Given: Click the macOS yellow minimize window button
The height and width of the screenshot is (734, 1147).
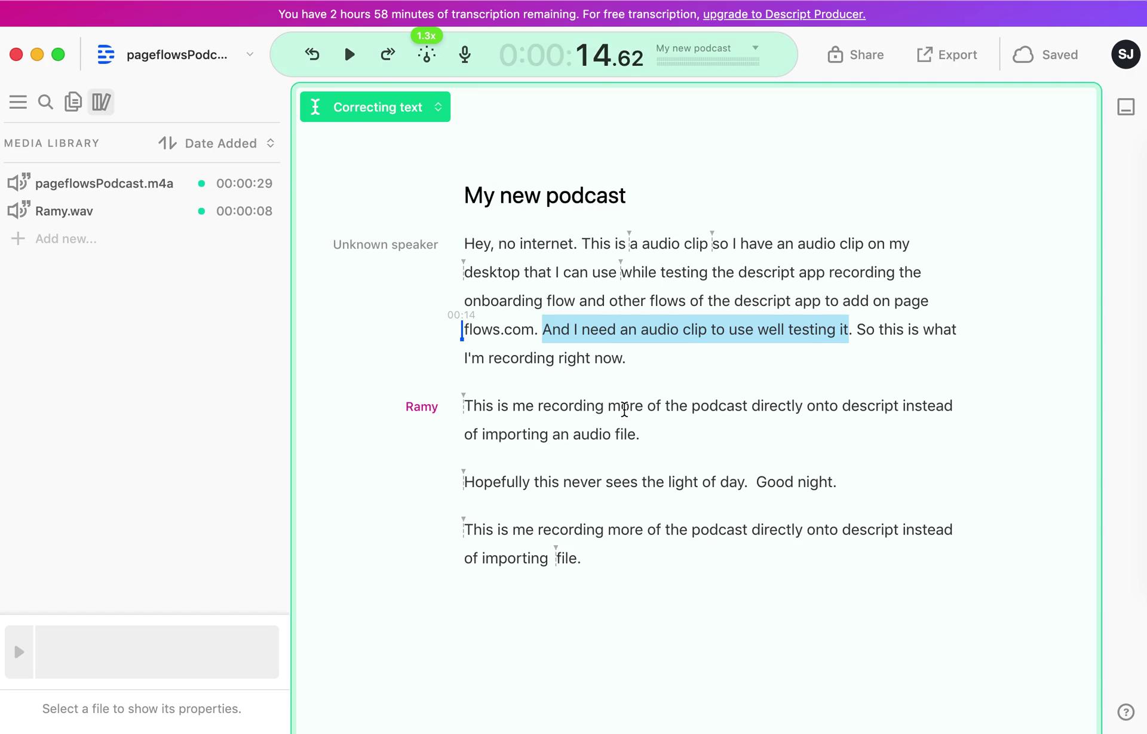Looking at the screenshot, I should (37, 54).
